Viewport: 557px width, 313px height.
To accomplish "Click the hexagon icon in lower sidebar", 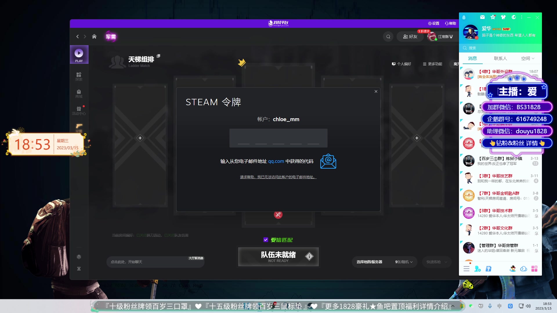I will pos(79,257).
